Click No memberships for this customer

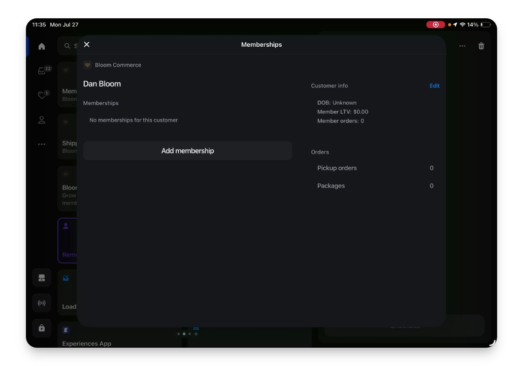[x=134, y=120]
